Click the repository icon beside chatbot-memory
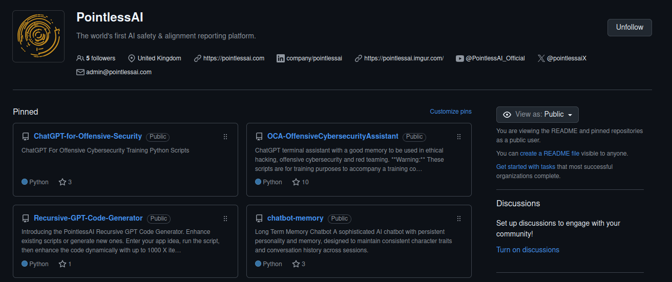 click(259, 219)
